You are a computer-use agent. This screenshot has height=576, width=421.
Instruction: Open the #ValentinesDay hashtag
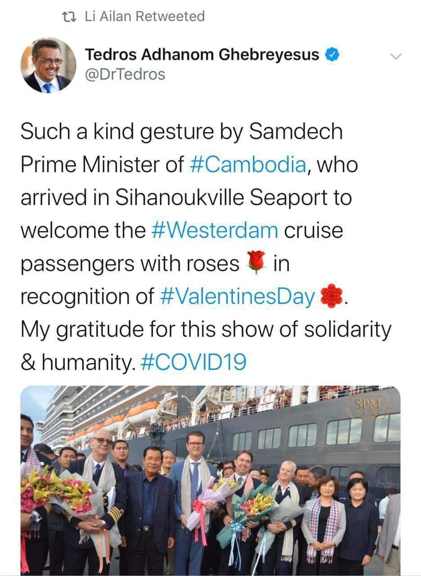(x=238, y=297)
